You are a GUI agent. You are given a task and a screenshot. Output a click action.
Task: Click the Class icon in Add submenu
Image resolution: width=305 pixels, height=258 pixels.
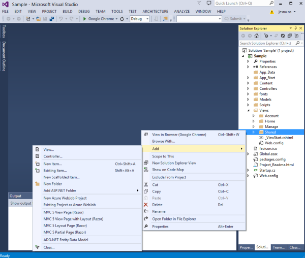click(37, 247)
